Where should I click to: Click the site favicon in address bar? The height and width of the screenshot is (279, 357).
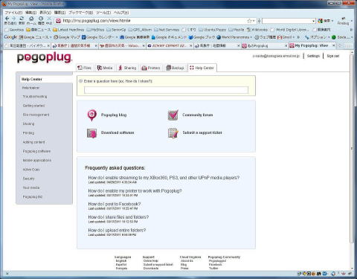click(x=58, y=21)
